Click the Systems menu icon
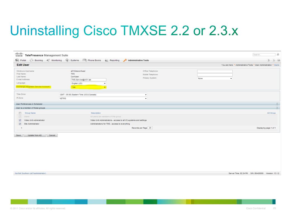This screenshot has width=286, height=214. pyautogui.click(x=67, y=60)
